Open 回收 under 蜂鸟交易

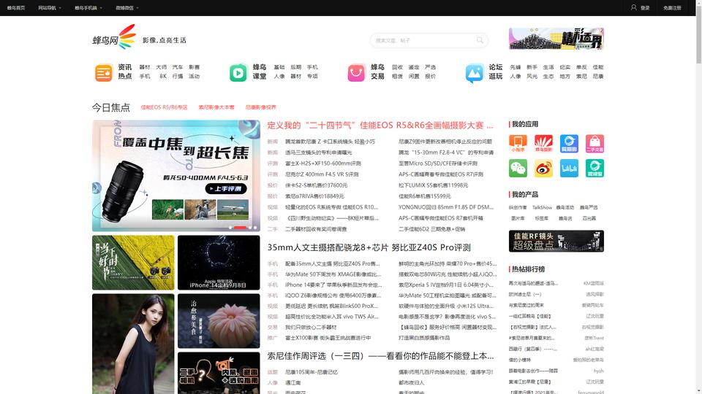coord(397,67)
